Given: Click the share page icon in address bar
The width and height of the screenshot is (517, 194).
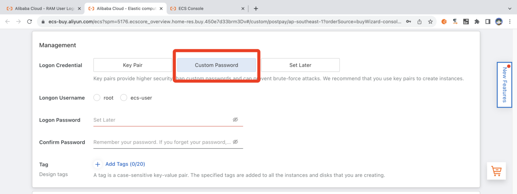Looking at the screenshot, I should click(x=420, y=21).
